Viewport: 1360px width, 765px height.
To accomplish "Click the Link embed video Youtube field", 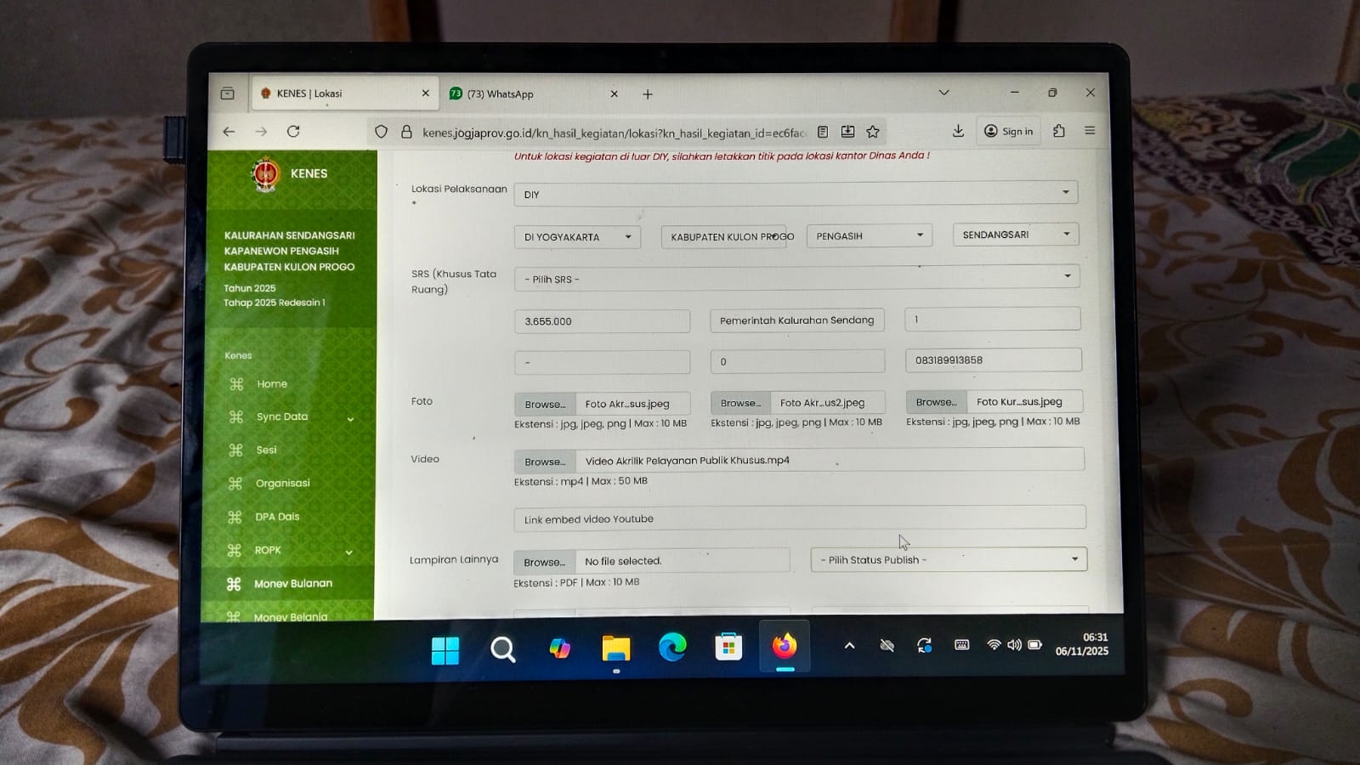I will click(x=799, y=518).
